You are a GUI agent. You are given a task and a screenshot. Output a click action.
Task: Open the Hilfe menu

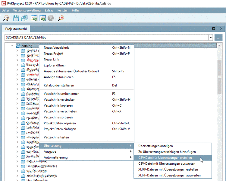75,10
